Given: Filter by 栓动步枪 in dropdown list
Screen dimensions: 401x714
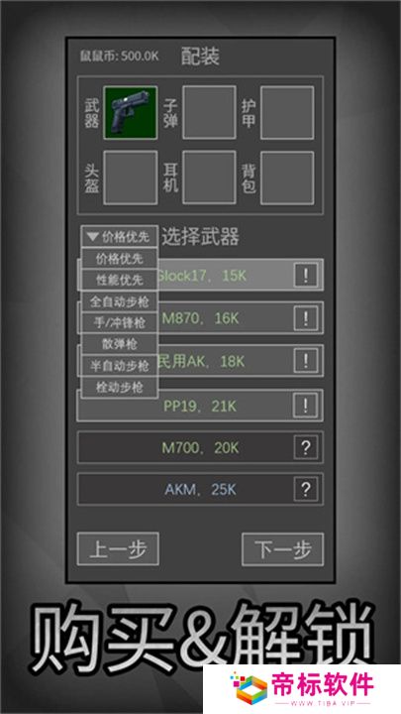Looking at the screenshot, I should click(x=120, y=388).
